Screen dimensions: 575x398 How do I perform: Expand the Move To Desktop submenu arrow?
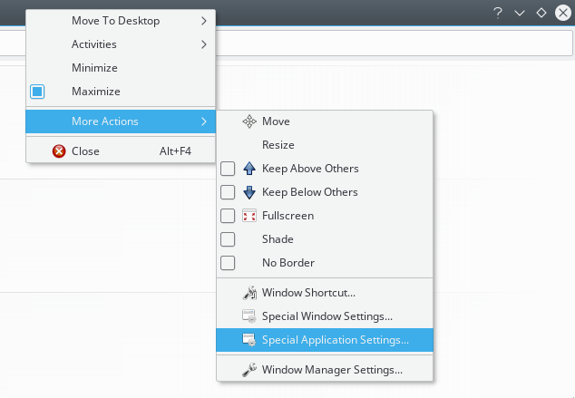[204, 20]
